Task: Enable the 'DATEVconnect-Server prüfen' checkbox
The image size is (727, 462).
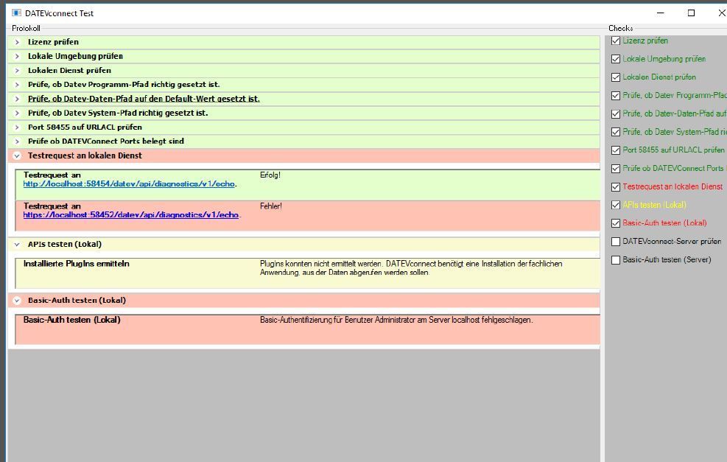Action: [x=616, y=242]
